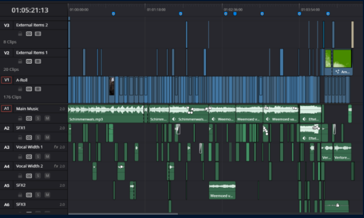Lock the V2 External Items 1 track
This screenshot has width=364, height=218.
tap(20, 62)
